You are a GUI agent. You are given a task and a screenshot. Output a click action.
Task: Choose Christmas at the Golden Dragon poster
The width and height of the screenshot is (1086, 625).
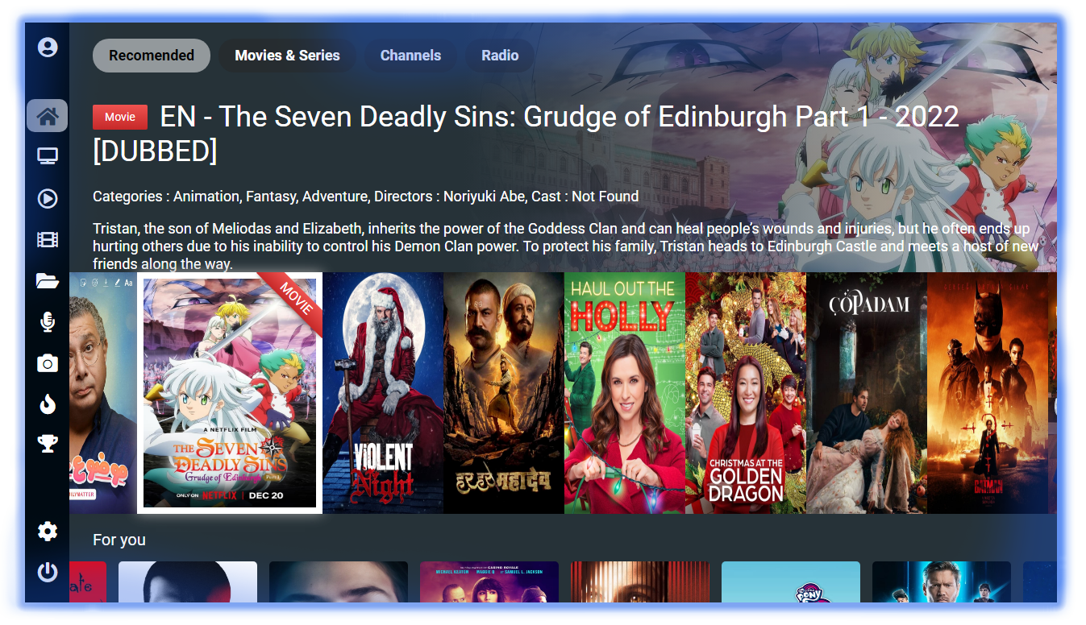(x=746, y=392)
